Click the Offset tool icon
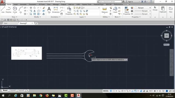This screenshot has width=175, height=98. (x=44, y=14)
